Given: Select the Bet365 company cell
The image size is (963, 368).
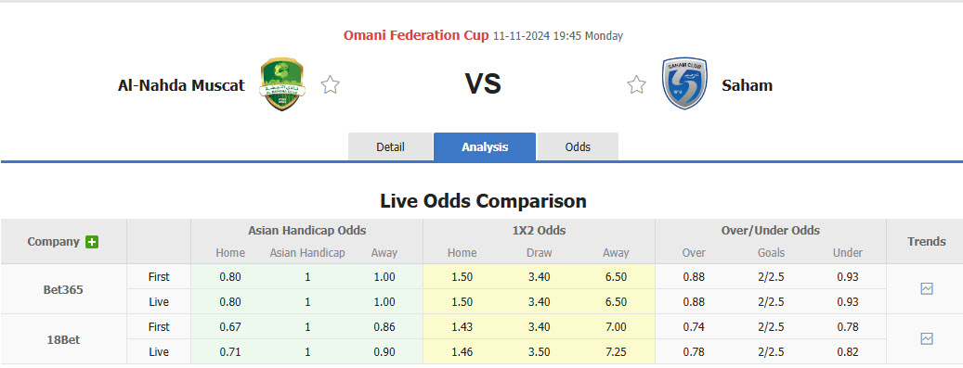Looking at the screenshot, I should coord(63,289).
